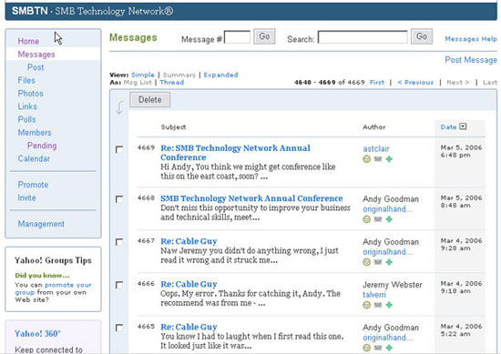This screenshot has height=354, width=501.
Task: Open originalhand... link in message 4668 row
Action: coord(387,209)
